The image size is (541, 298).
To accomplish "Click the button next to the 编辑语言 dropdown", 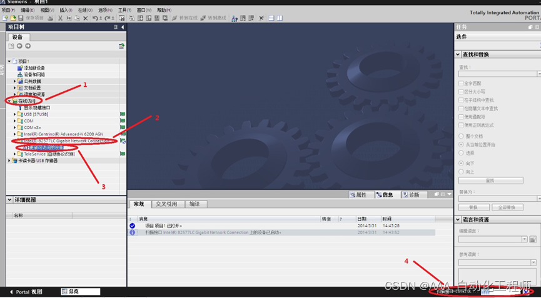I will 533,239.
